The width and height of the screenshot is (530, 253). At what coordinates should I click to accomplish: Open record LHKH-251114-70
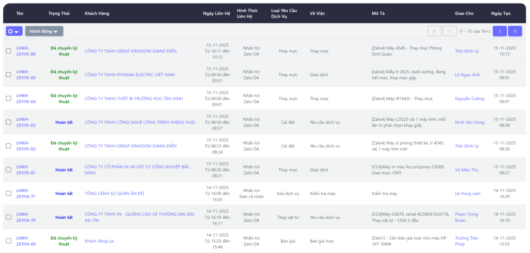point(26,217)
